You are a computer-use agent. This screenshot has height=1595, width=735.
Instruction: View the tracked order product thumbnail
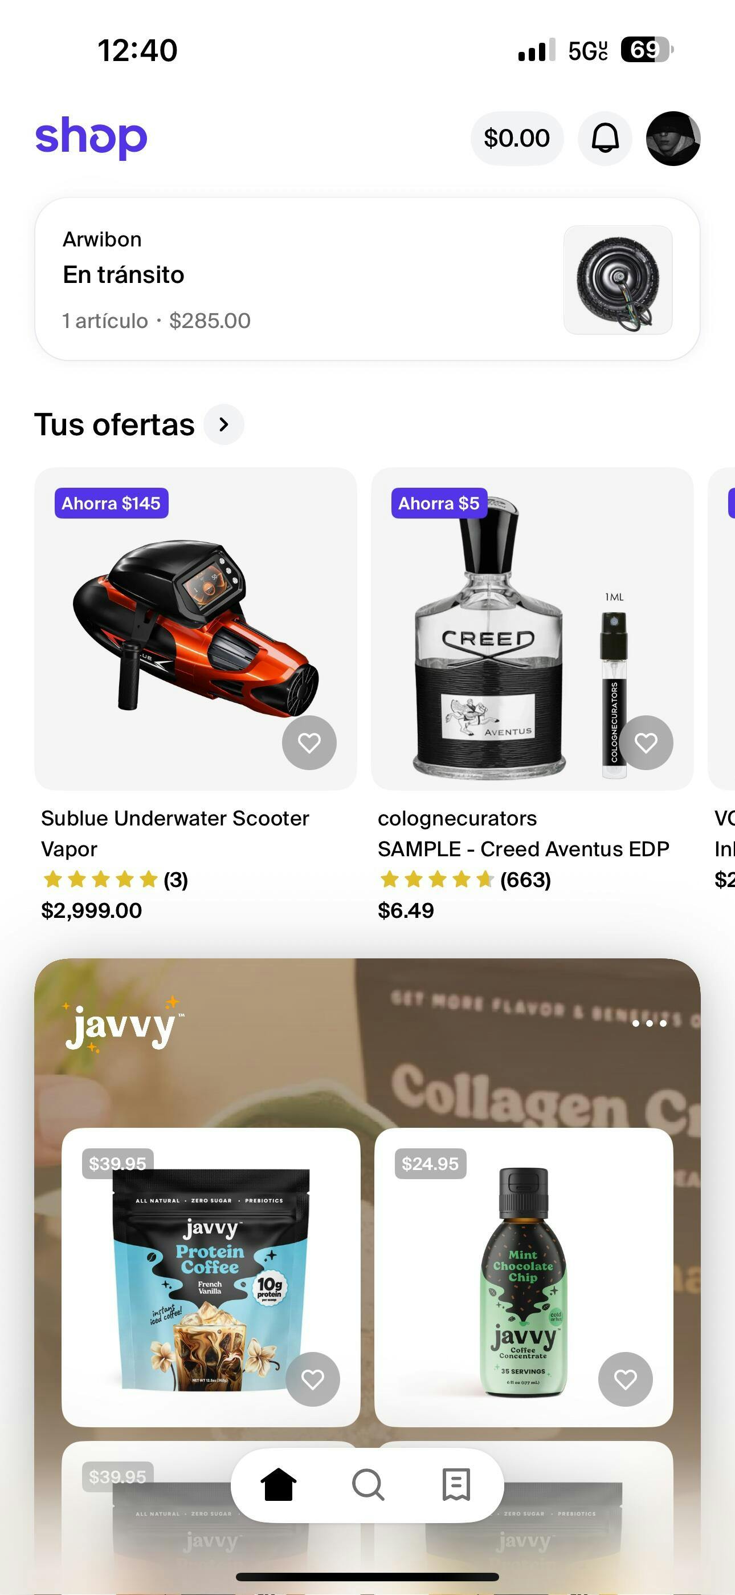[x=618, y=280]
